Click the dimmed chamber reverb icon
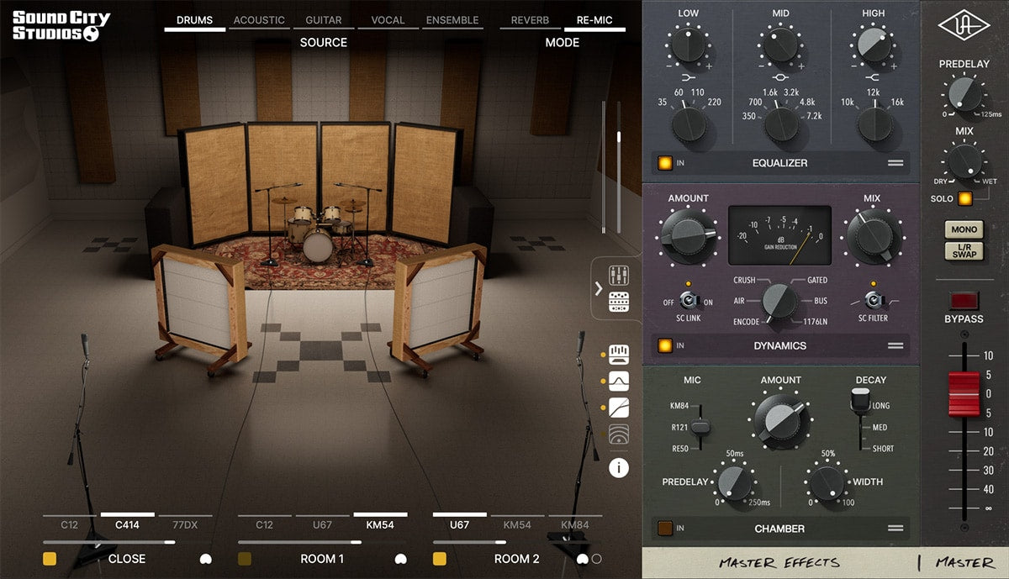Screen dimensions: 1009x579 coord(619,435)
